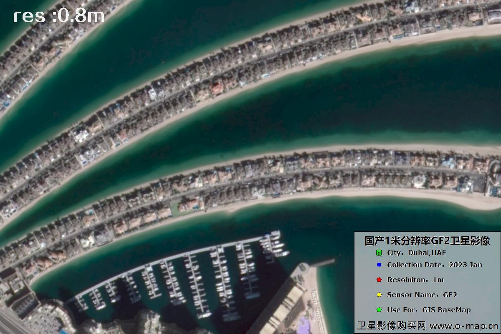Select the 'Sensor Name: GF2' legend line

(x=422, y=295)
